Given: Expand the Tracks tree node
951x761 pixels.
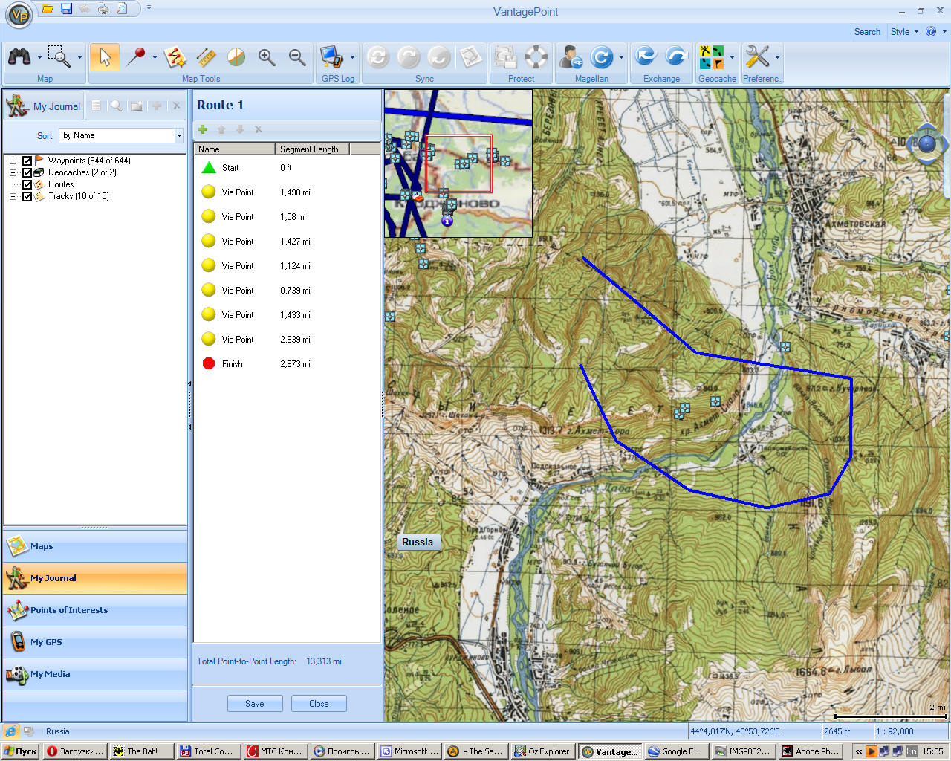Looking at the screenshot, I should tap(13, 196).
